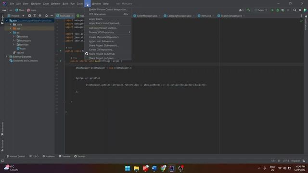The height and width of the screenshot is (173, 308).
Task: Open Search Everywhere magnifier icon
Action: tap(295, 10)
